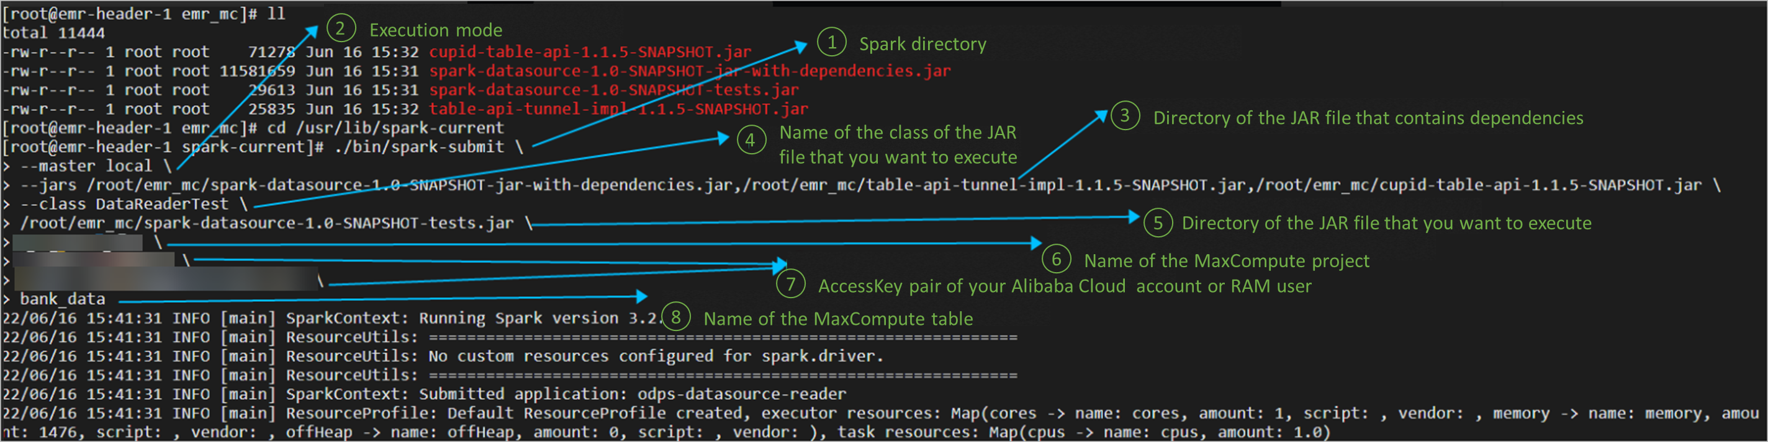
Task: Click '/root/emr_mc/cupid-table-api-1.1.5-SNAPSHOT.jar' path in --jars line
Action: pos(1479,185)
